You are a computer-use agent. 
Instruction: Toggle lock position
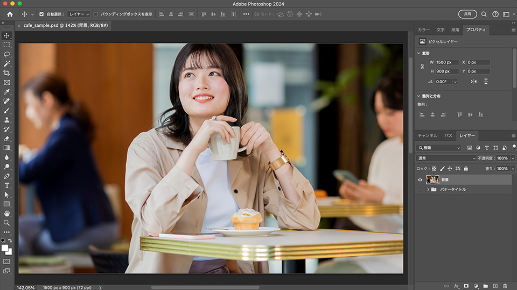pyautogui.click(x=450, y=169)
